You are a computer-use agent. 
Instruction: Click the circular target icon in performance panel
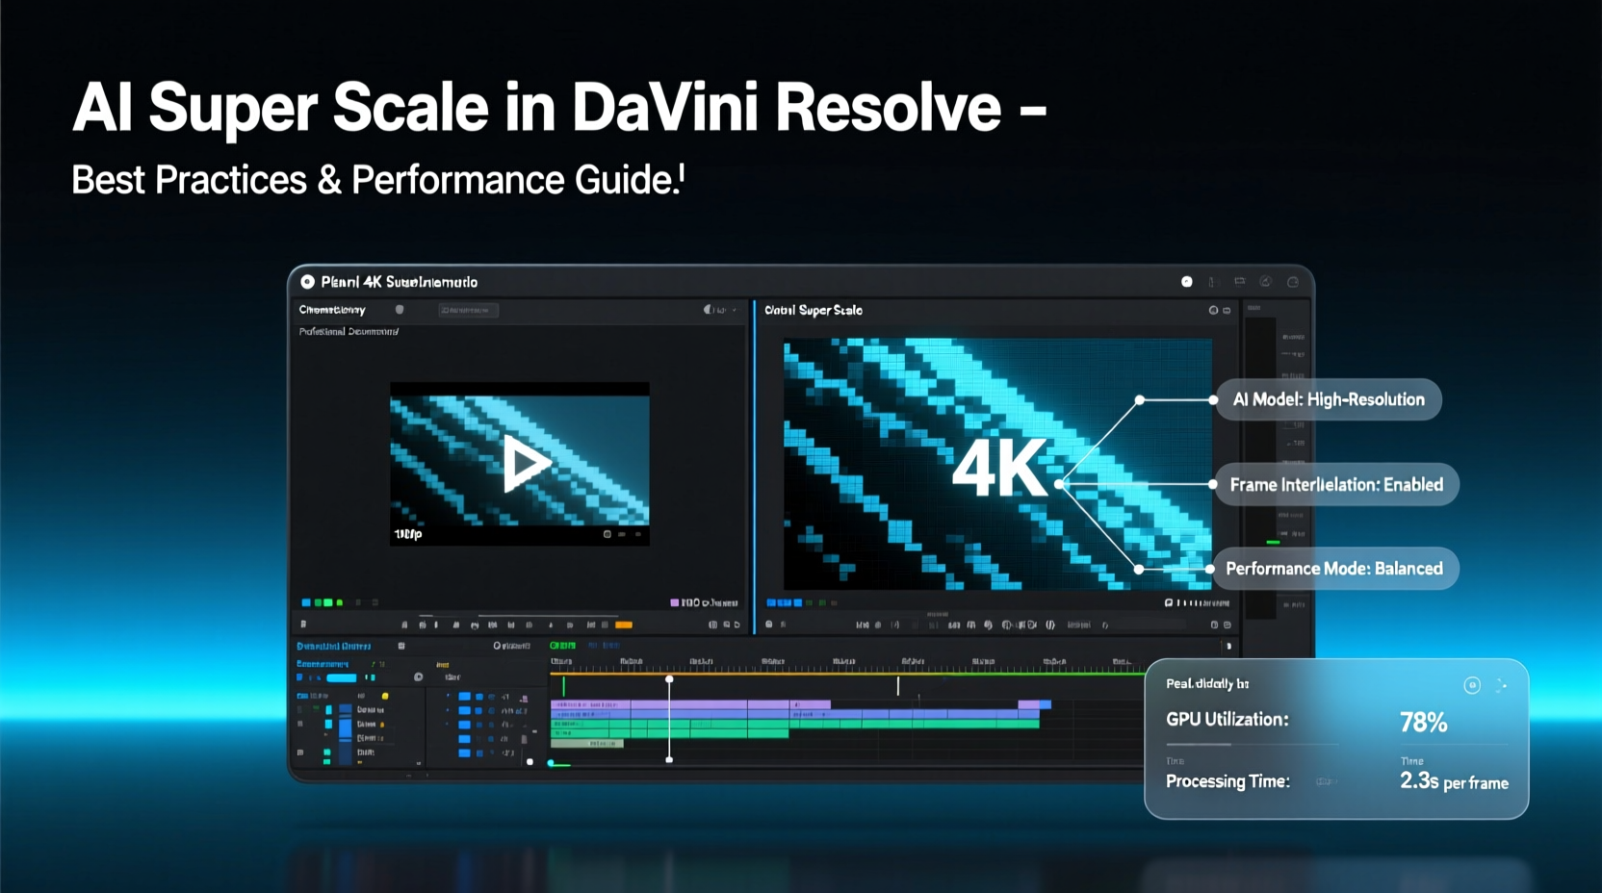tap(1472, 685)
